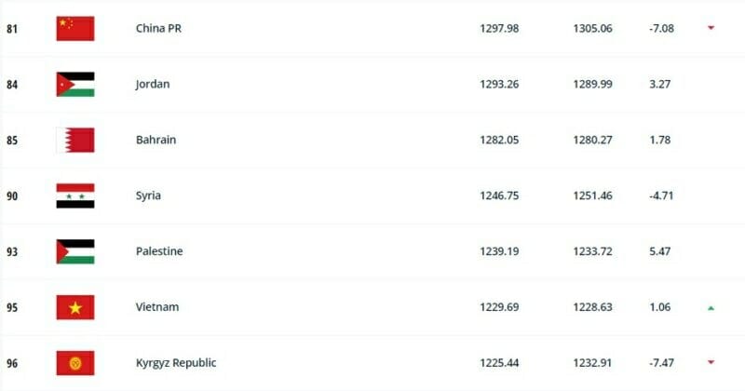
Task: Click rank number 81 in the table
Action: pos(12,28)
